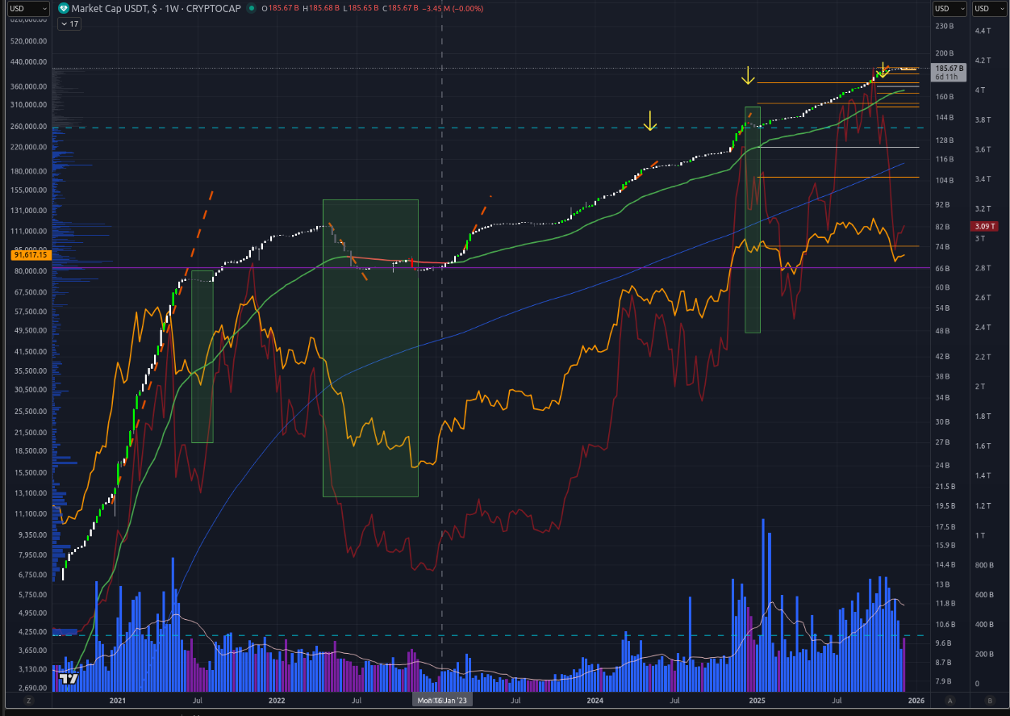Click the USDT diamond logo icon

(x=64, y=8)
